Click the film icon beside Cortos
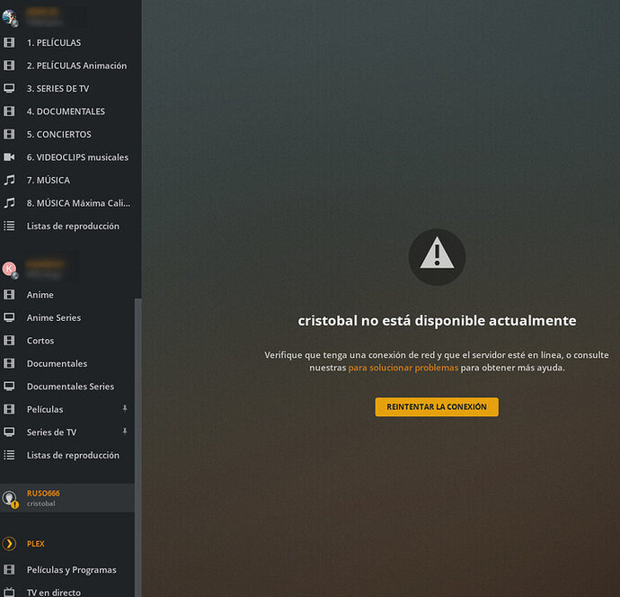620x597 pixels. coord(9,341)
